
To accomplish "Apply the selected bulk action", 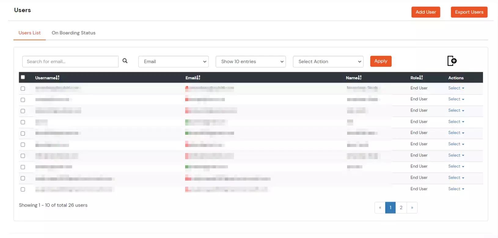I will (x=381, y=61).
